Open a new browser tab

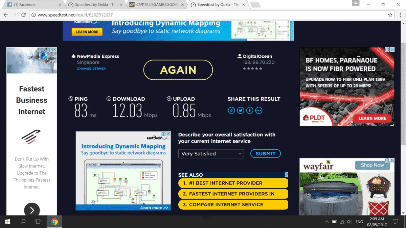pyautogui.click(x=255, y=5)
